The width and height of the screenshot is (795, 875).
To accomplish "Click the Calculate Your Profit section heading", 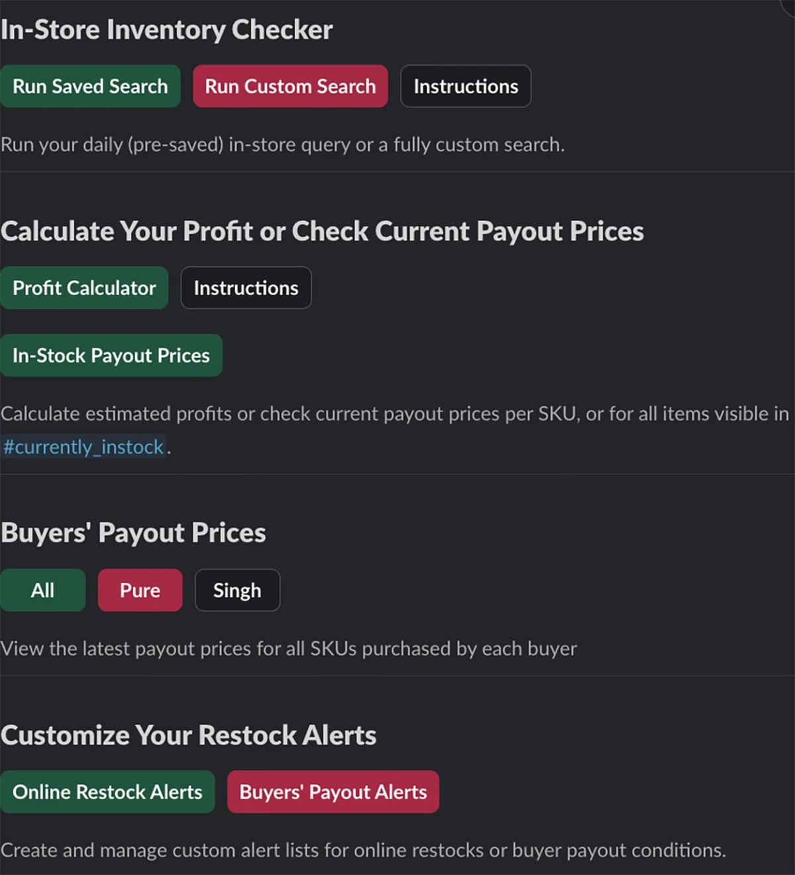I will coord(322,231).
